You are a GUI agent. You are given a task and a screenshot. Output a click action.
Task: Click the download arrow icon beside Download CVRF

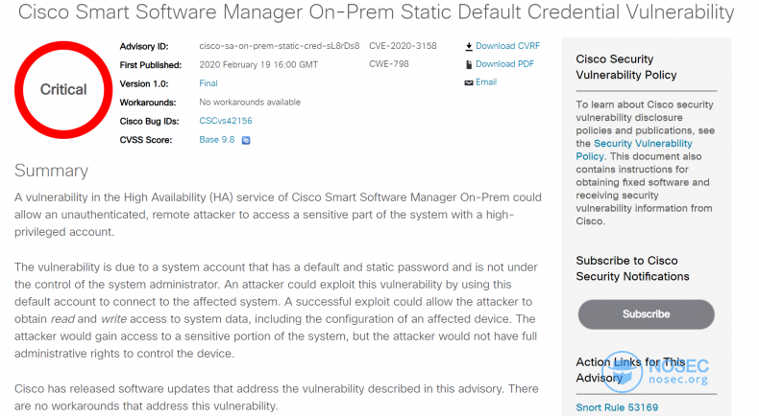(469, 46)
